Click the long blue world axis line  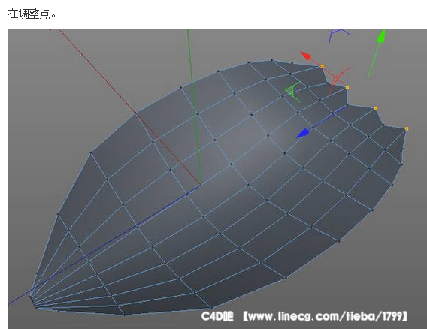[x=104, y=244]
